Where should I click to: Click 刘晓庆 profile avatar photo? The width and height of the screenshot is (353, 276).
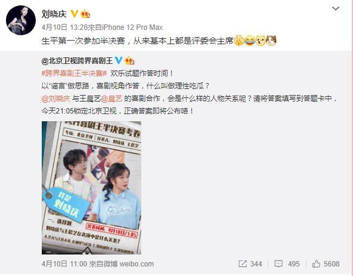21,20
